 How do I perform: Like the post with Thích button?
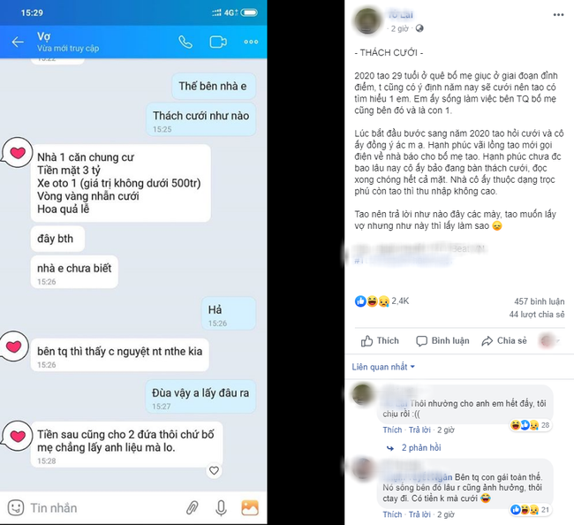click(x=380, y=340)
